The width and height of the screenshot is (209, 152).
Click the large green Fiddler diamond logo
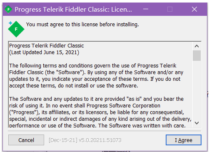pos(16,29)
